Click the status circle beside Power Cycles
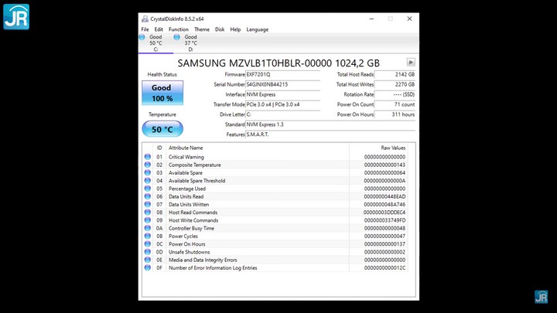Screen dimensions: 557x313 coord(148,236)
